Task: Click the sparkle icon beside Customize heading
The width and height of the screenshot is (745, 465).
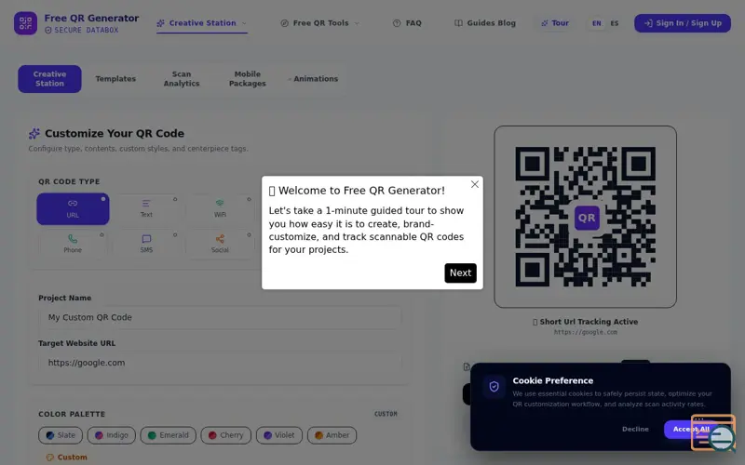Action: click(34, 134)
